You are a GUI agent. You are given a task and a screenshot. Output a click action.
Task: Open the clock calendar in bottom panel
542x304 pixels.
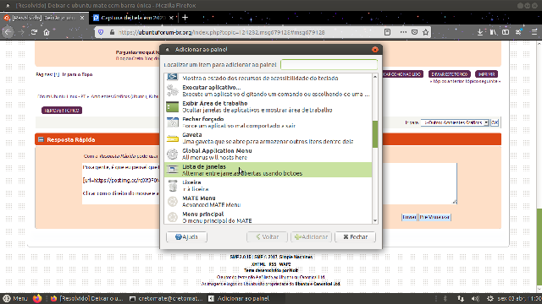pyautogui.click(x=519, y=298)
